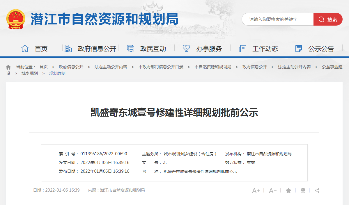Click the search keyword input field
Image resolution: width=349 pixels, height=205 pixels.
click(277, 19)
